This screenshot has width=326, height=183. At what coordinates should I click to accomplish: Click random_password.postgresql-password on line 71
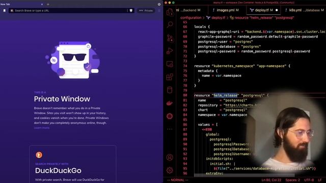point(276,51)
